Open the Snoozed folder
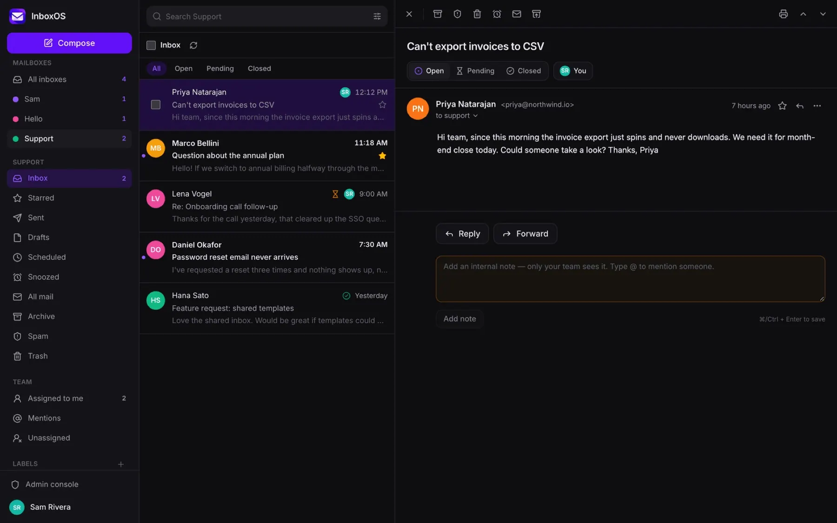837x523 pixels. (x=69, y=277)
